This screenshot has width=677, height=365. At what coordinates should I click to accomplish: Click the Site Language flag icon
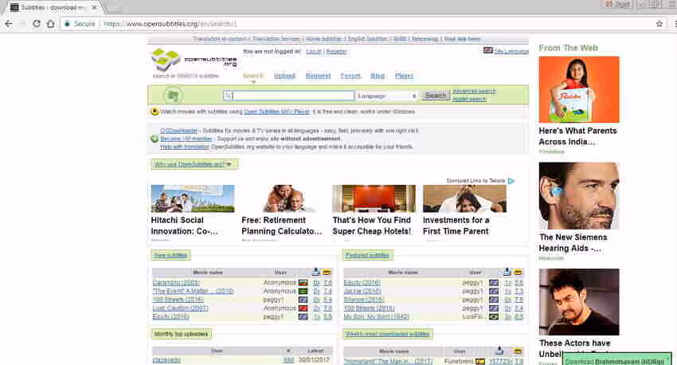pos(488,50)
